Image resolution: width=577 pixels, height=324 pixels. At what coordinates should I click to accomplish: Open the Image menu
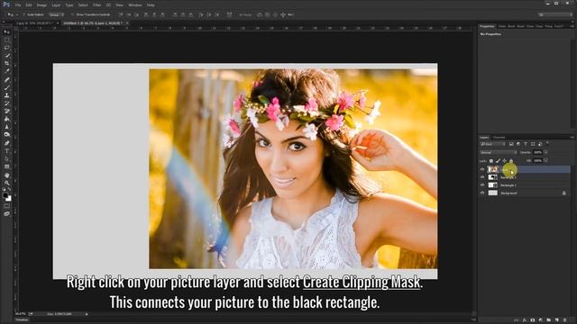[x=41, y=5]
